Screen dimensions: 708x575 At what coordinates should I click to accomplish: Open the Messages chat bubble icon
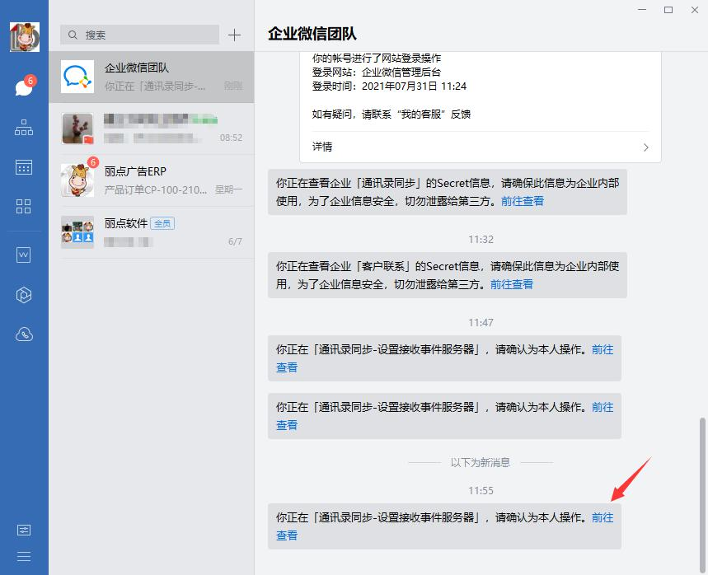coord(24,87)
